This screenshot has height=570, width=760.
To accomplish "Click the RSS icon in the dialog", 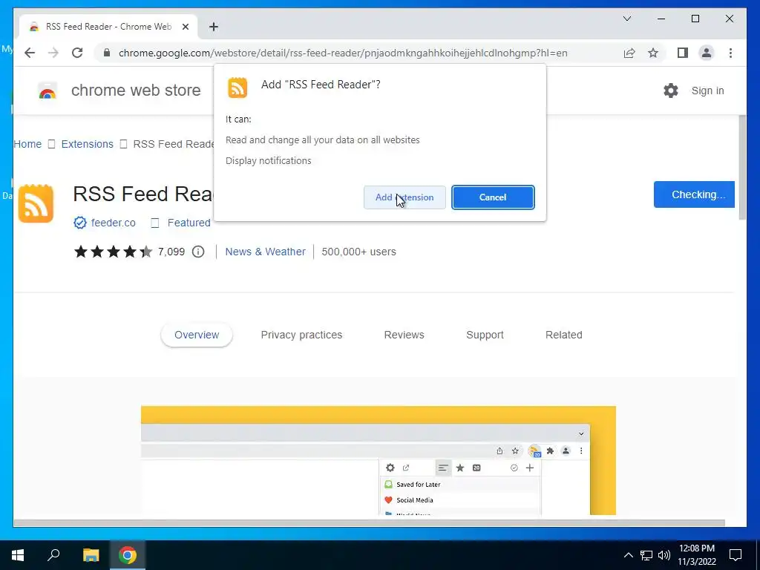I will click(x=237, y=88).
